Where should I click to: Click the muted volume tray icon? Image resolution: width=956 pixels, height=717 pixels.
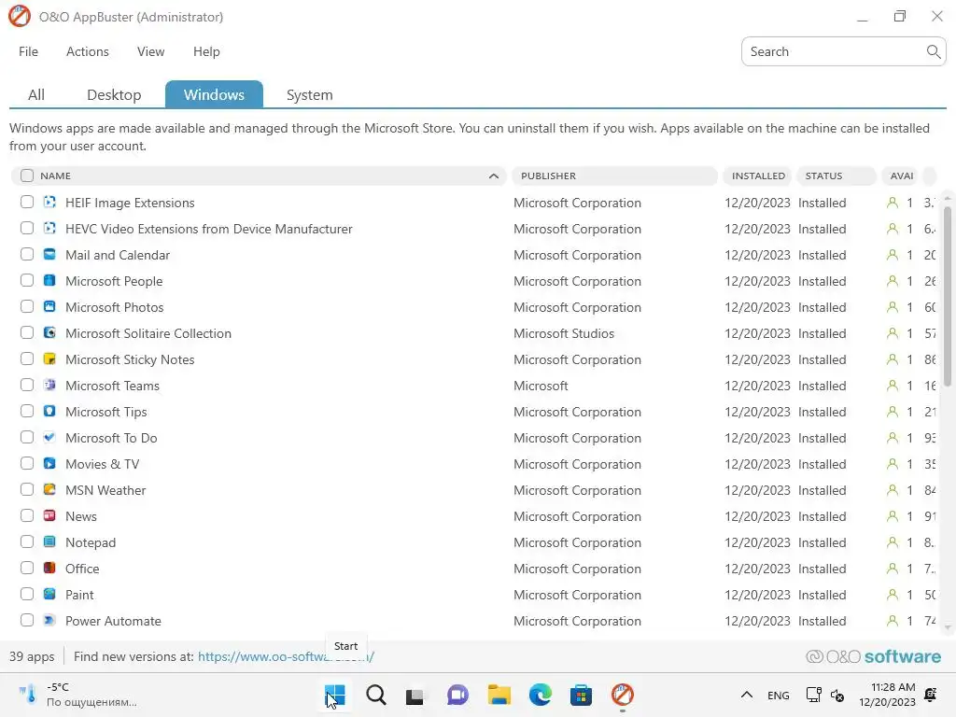[837, 695]
